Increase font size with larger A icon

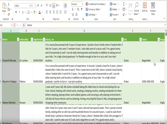(x=38, y=6)
